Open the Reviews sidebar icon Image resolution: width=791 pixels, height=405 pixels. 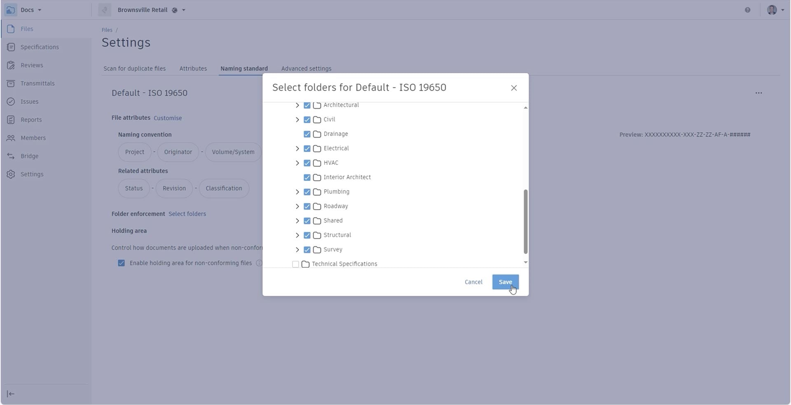(x=11, y=66)
